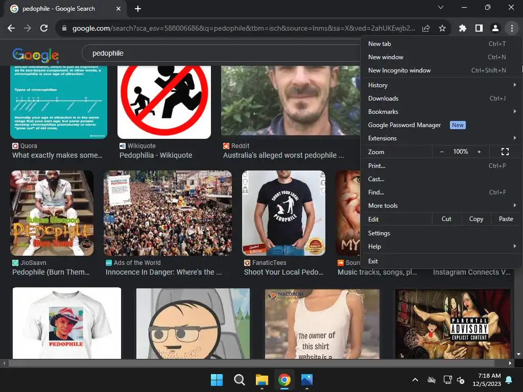Click the browser forward arrow

click(x=28, y=29)
